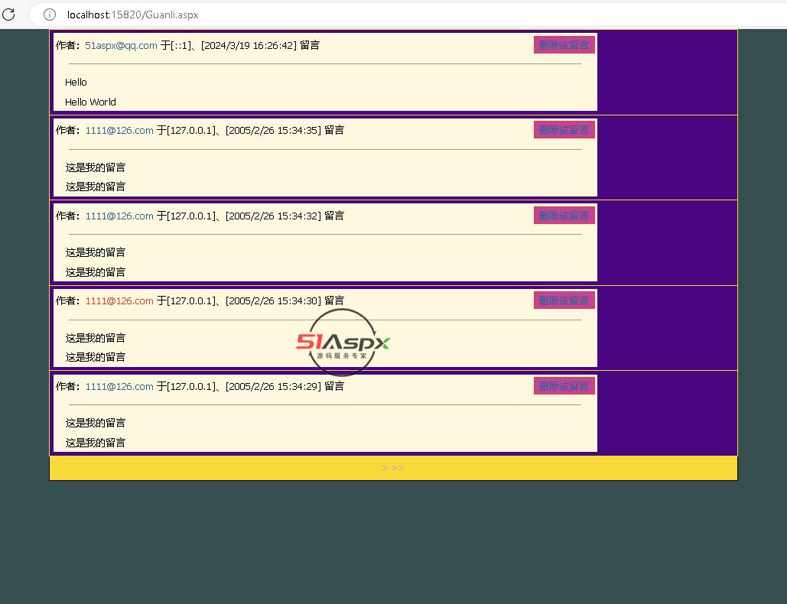Select the "Hello" message line
Viewport: 787px width, 604px height.
point(76,83)
